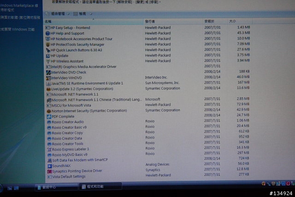Sort list by 大小 size column
Screen dimensions: 295x197
[x=240, y=21]
